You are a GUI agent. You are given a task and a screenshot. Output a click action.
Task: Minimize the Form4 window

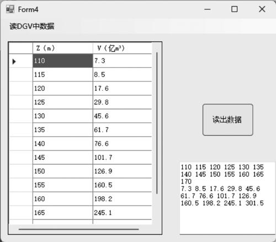[x=208, y=9]
